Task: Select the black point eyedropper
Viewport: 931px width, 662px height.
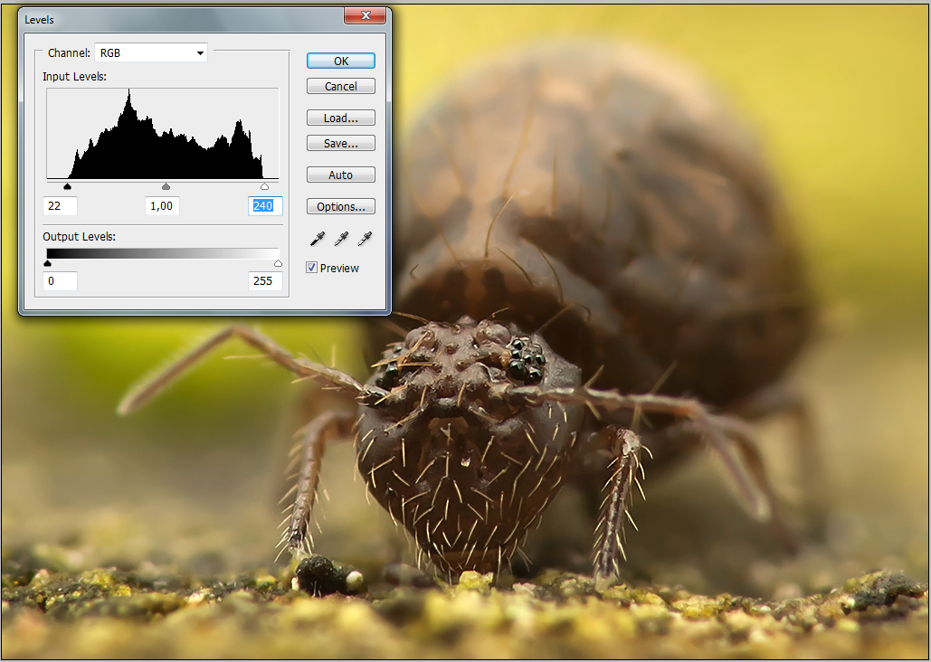Action: pos(318,239)
